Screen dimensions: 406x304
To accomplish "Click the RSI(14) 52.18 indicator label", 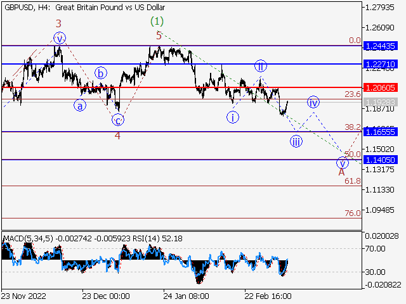I will [157, 238].
